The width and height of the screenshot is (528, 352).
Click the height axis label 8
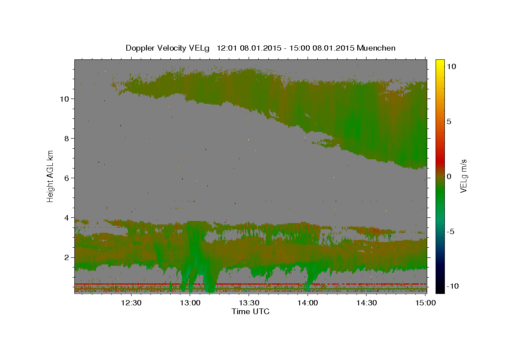pos(66,139)
